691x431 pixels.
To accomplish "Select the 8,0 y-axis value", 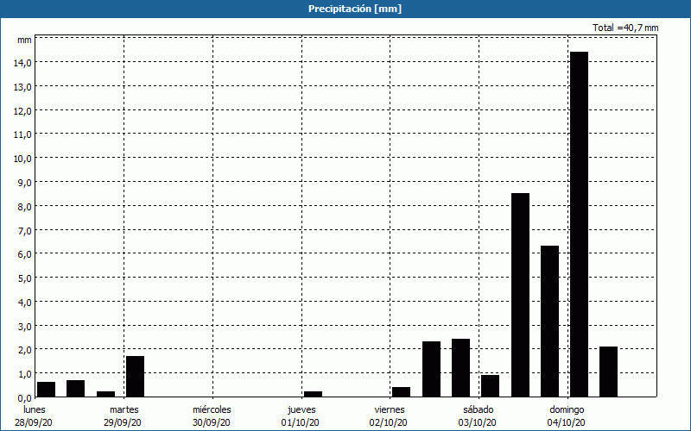I will coord(24,207).
